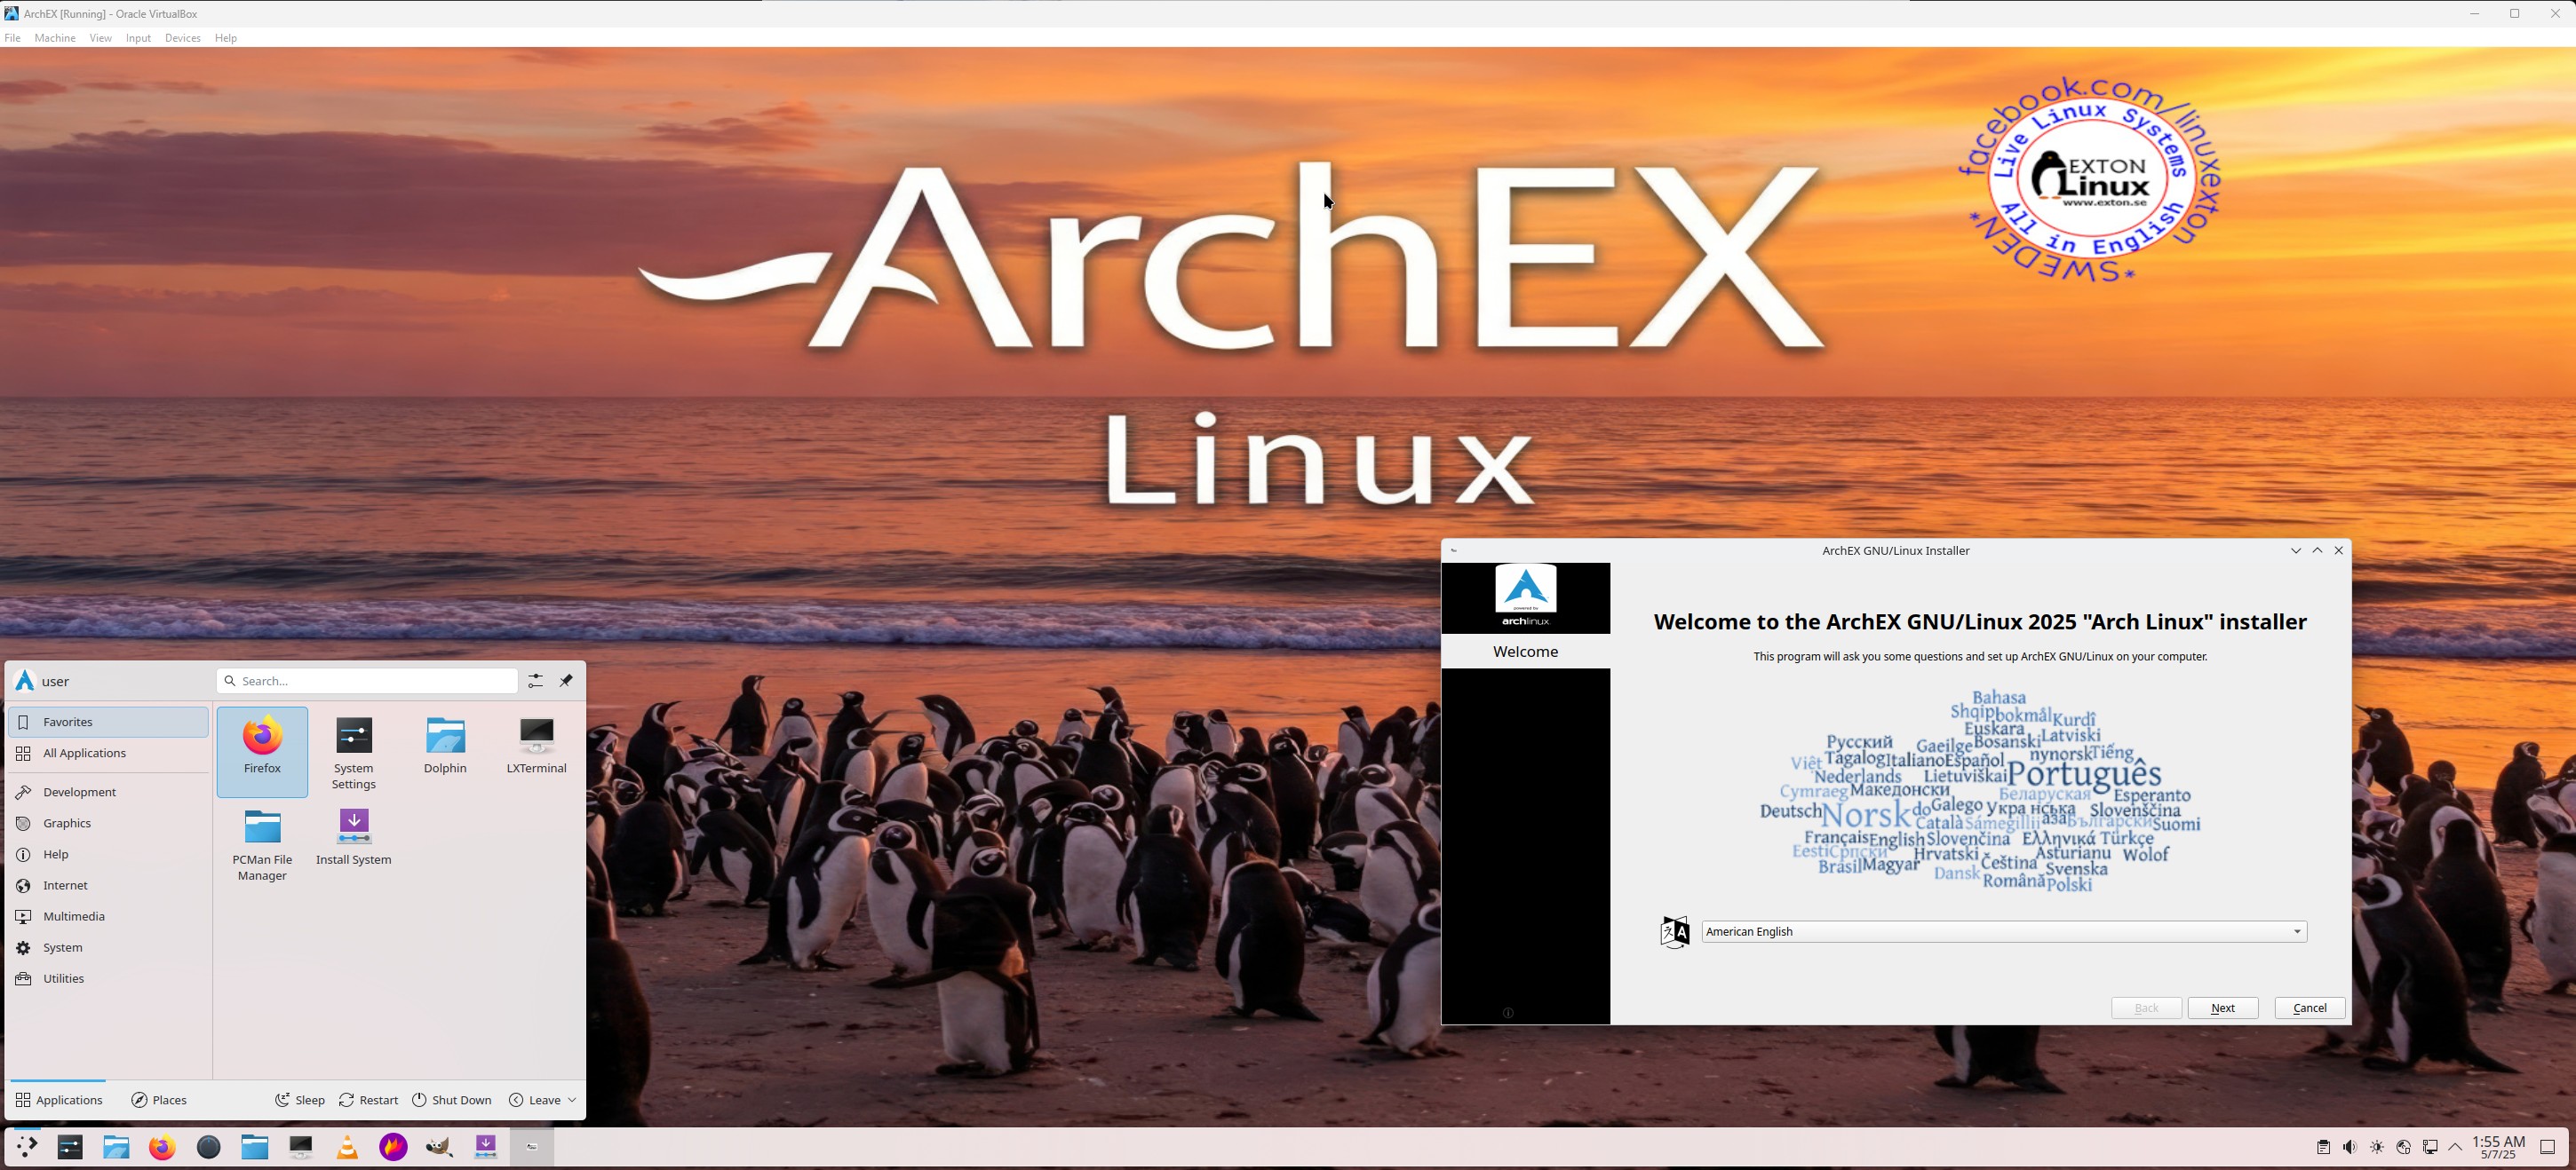Select the Favorites category

[x=108, y=722]
